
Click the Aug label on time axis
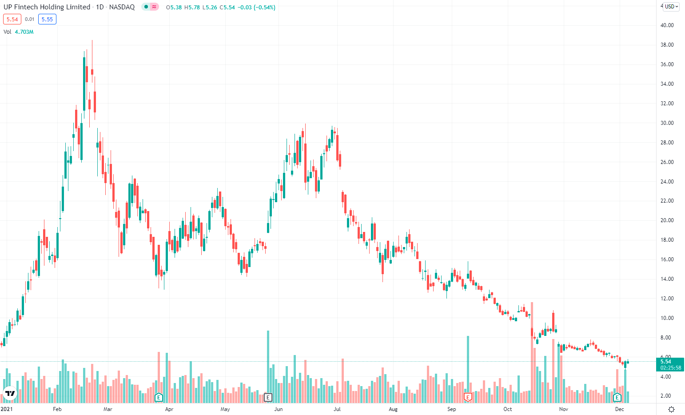pyautogui.click(x=393, y=409)
